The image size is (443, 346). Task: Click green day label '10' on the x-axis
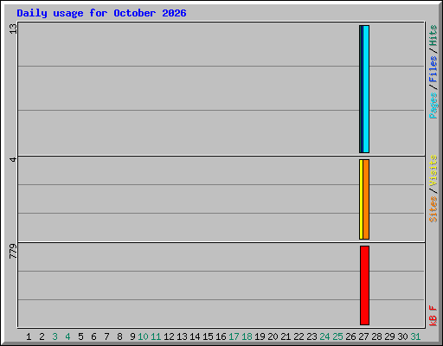coord(143,336)
